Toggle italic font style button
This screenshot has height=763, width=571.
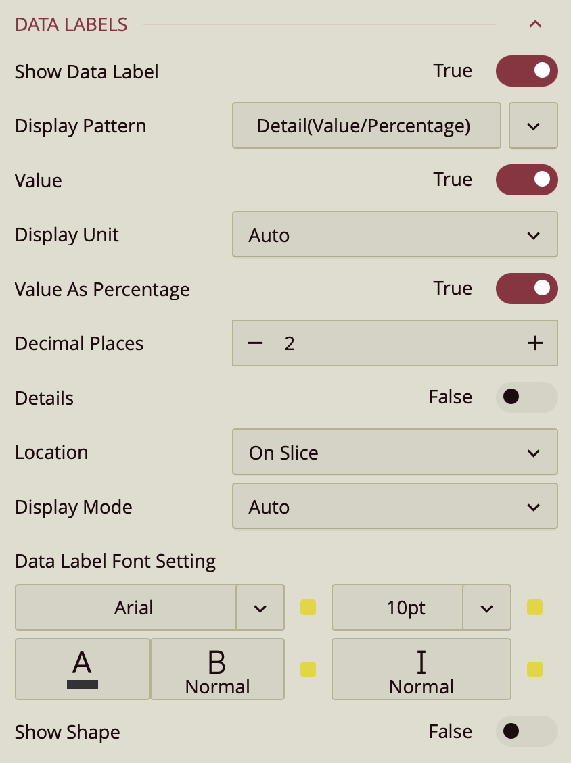click(421, 669)
